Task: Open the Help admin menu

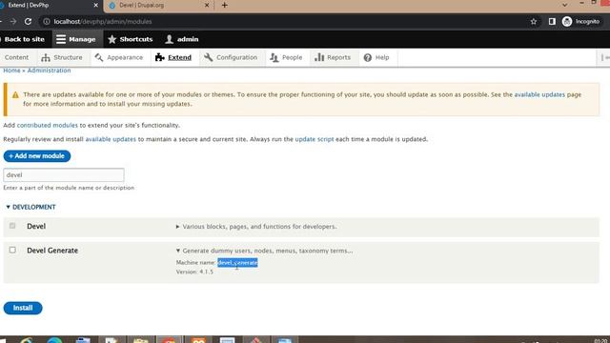Action: click(376, 57)
